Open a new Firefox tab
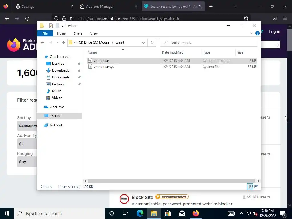Image resolution: width=292 pixels, height=219 pixels. tap(211, 7)
